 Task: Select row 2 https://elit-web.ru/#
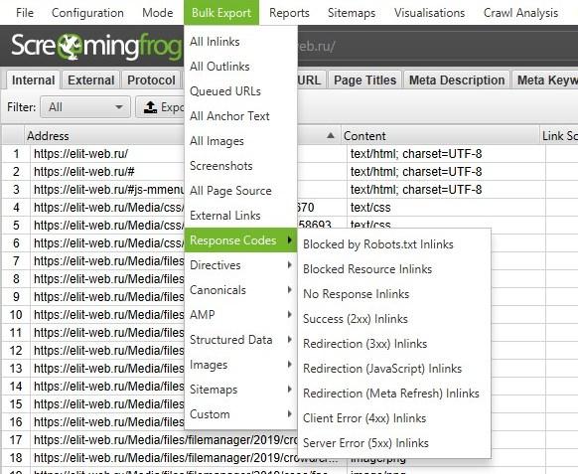pos(84,172)
